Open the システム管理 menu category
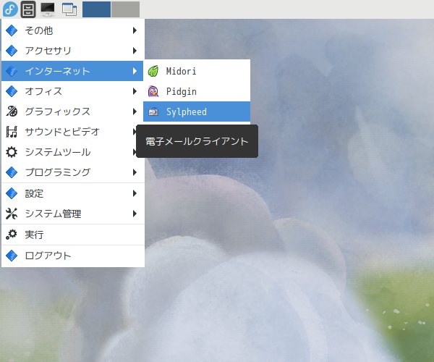434x362 pixels. click(73, 214)
